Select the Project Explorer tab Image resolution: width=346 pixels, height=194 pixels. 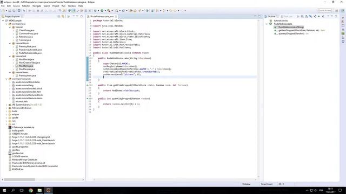(12, 17)
